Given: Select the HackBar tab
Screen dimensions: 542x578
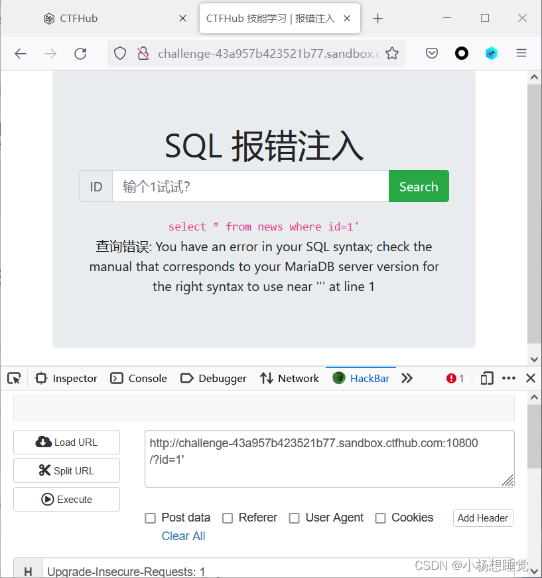Looking at the screenshot, I should (361, 378).
